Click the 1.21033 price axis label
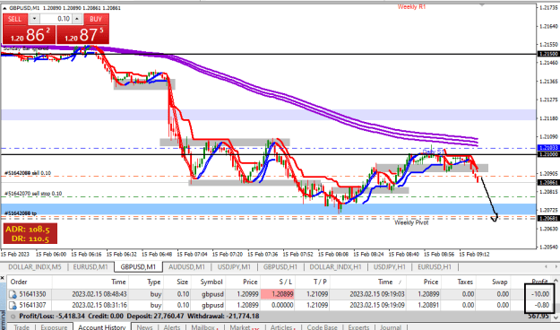The width and height of the screenshot is (560, 330). click(547, 148)
